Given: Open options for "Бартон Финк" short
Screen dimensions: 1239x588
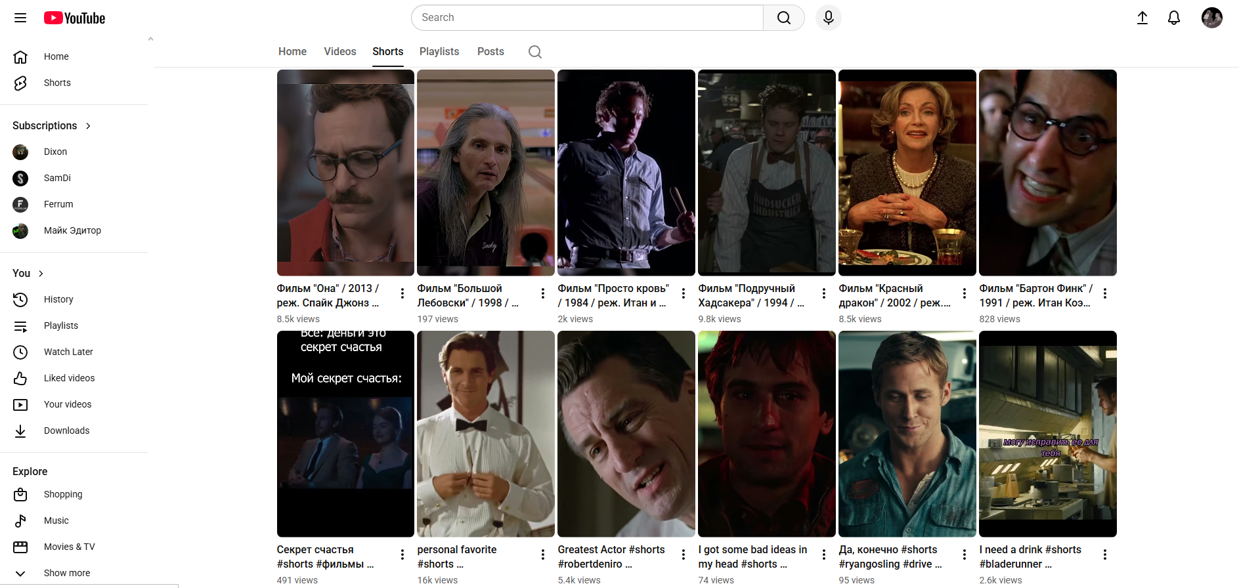Looking at the screenshot, I should (x=1105, y=293).
